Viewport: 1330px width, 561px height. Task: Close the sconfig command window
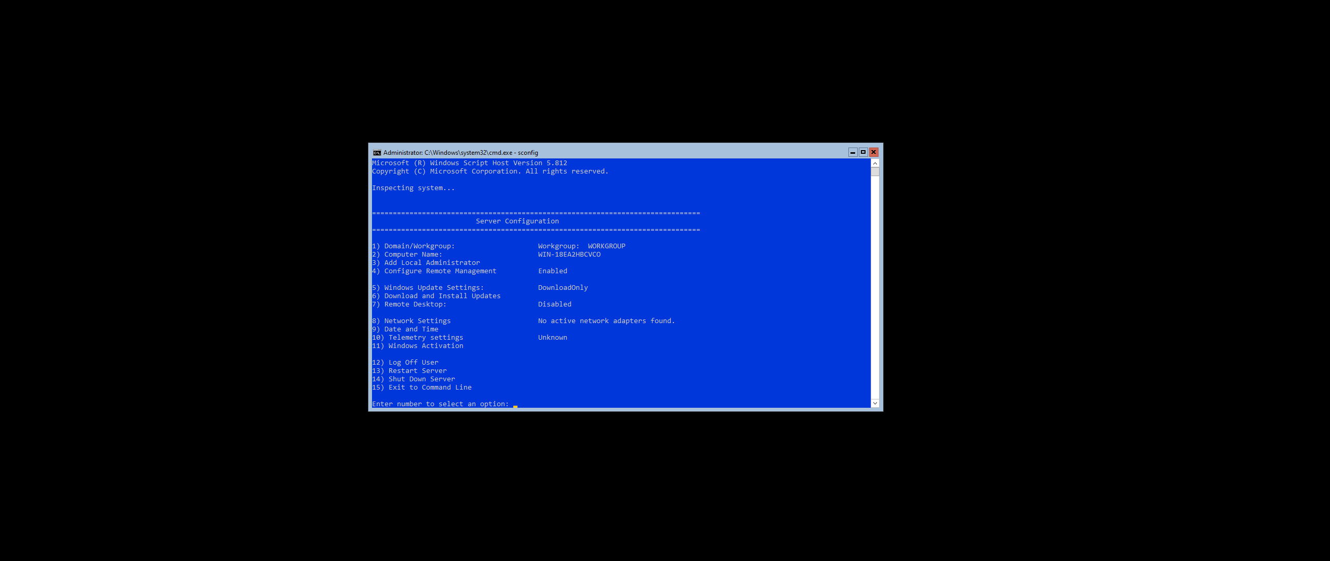click(873, 152)
